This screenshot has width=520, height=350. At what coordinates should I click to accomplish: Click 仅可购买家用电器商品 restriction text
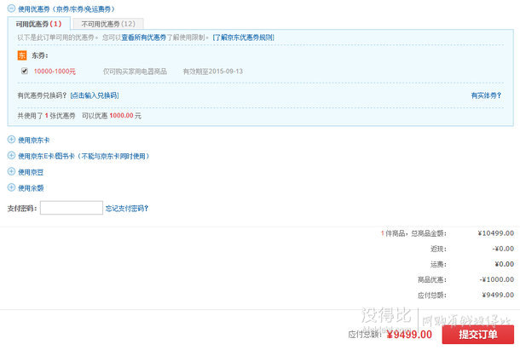tap(135, 72)
